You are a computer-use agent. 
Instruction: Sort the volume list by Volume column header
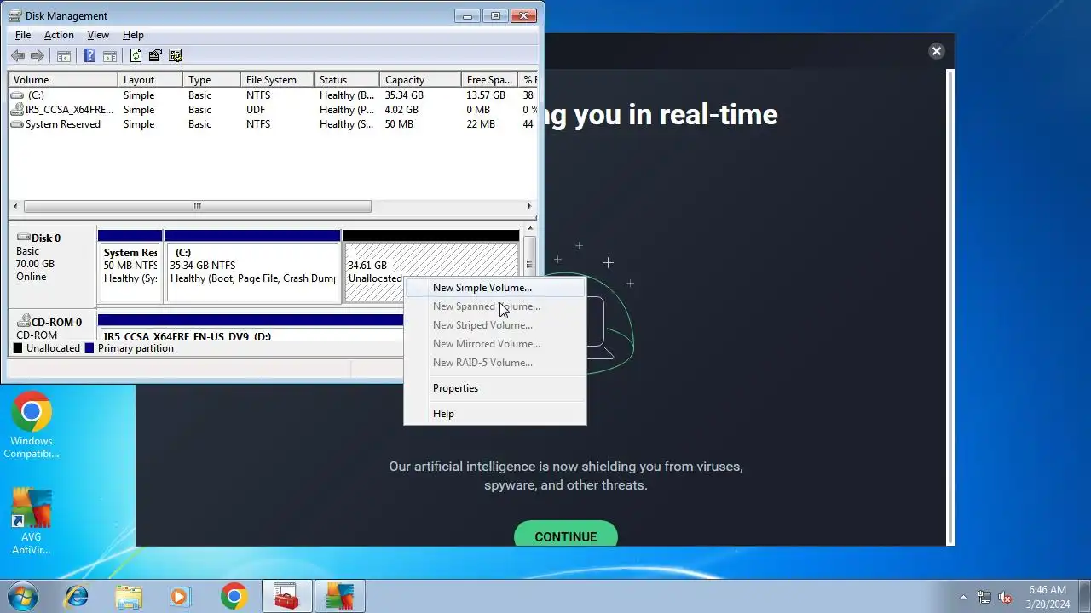click(x=63, y=80)
